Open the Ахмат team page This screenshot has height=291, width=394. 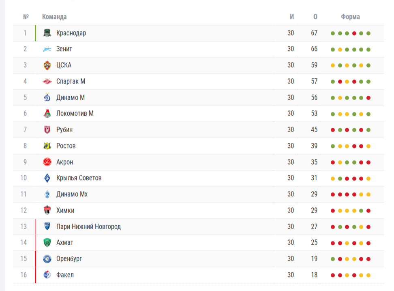coord(64,242)
